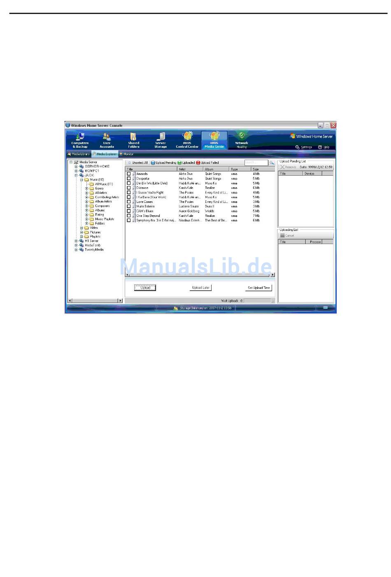Click the Set Upload Time button
Screen dimensions: 391x577
point(259,288)
